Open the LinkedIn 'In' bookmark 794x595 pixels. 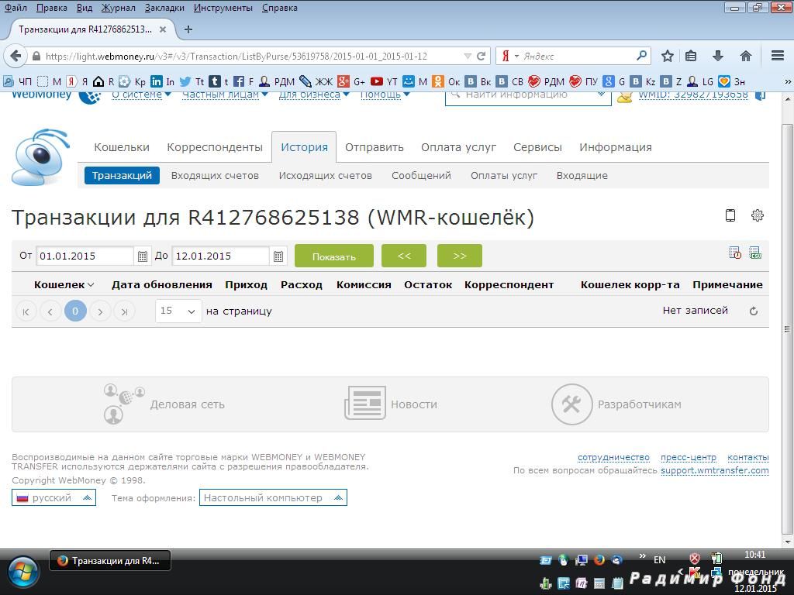163,81
